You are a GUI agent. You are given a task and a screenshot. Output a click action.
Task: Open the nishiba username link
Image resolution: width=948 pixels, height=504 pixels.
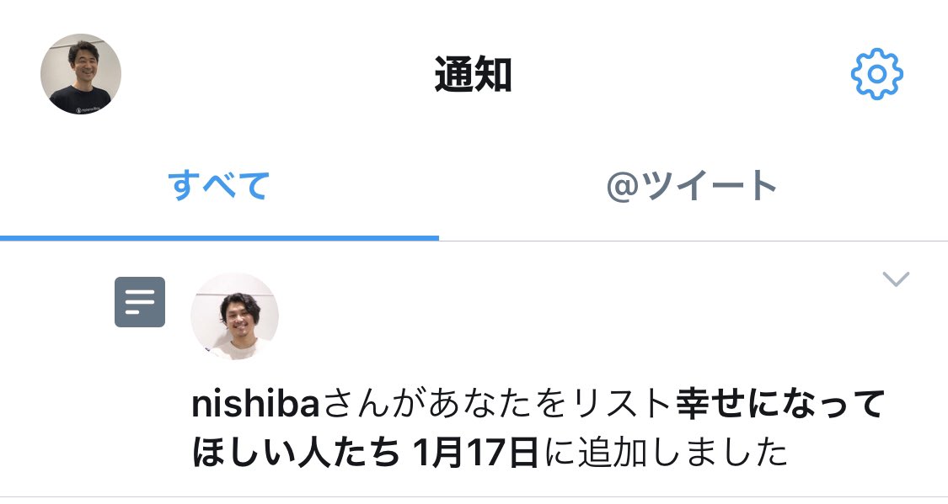(255, 405)
